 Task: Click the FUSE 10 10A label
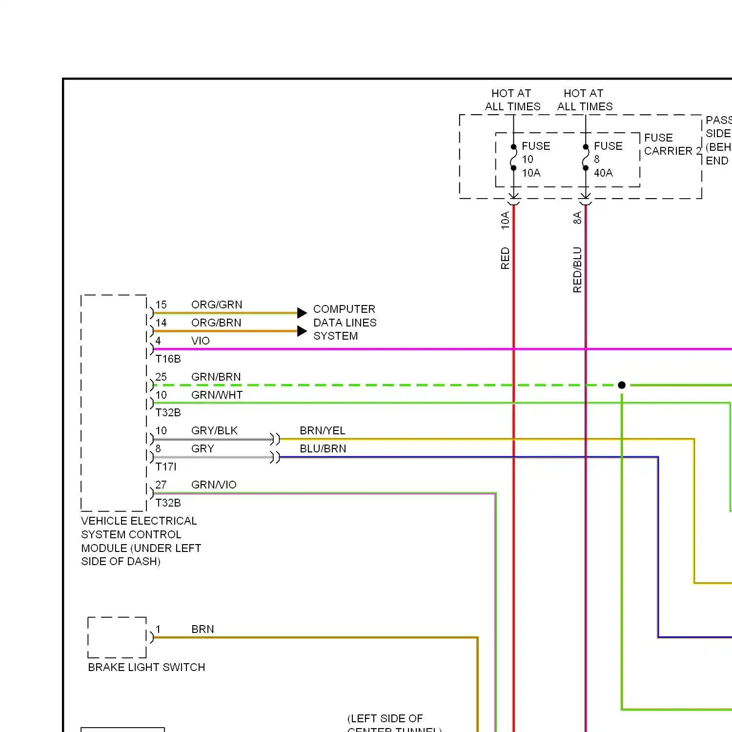pyautogui.click(x=536, y=160)
